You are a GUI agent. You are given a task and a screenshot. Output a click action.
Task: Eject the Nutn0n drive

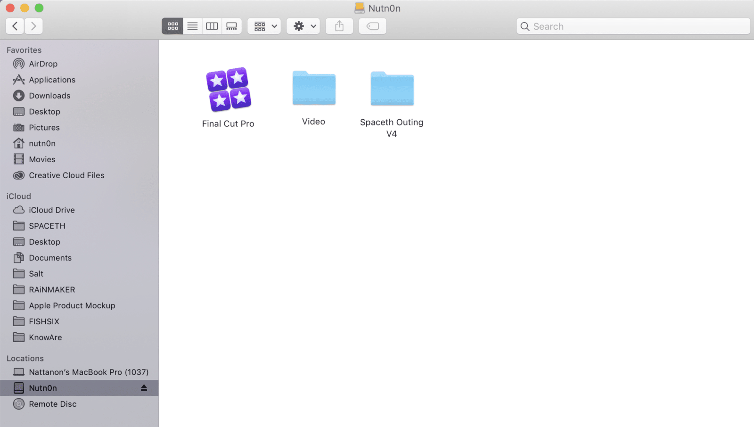point(144,388)
